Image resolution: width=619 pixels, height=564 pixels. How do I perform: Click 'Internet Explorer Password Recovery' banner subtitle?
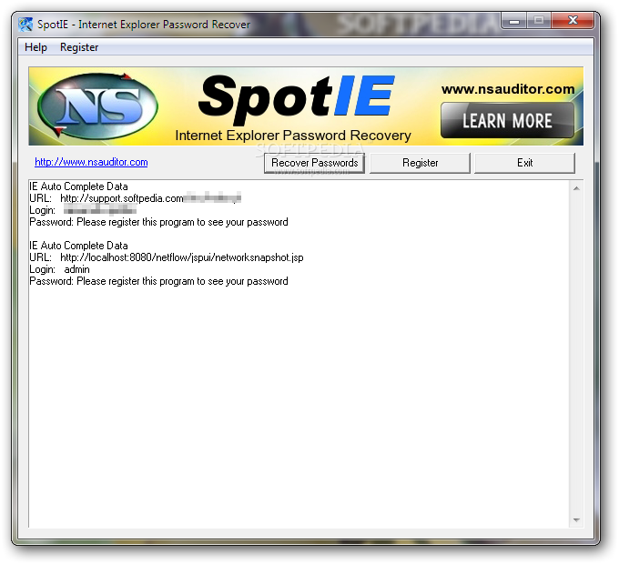point(293,136)
